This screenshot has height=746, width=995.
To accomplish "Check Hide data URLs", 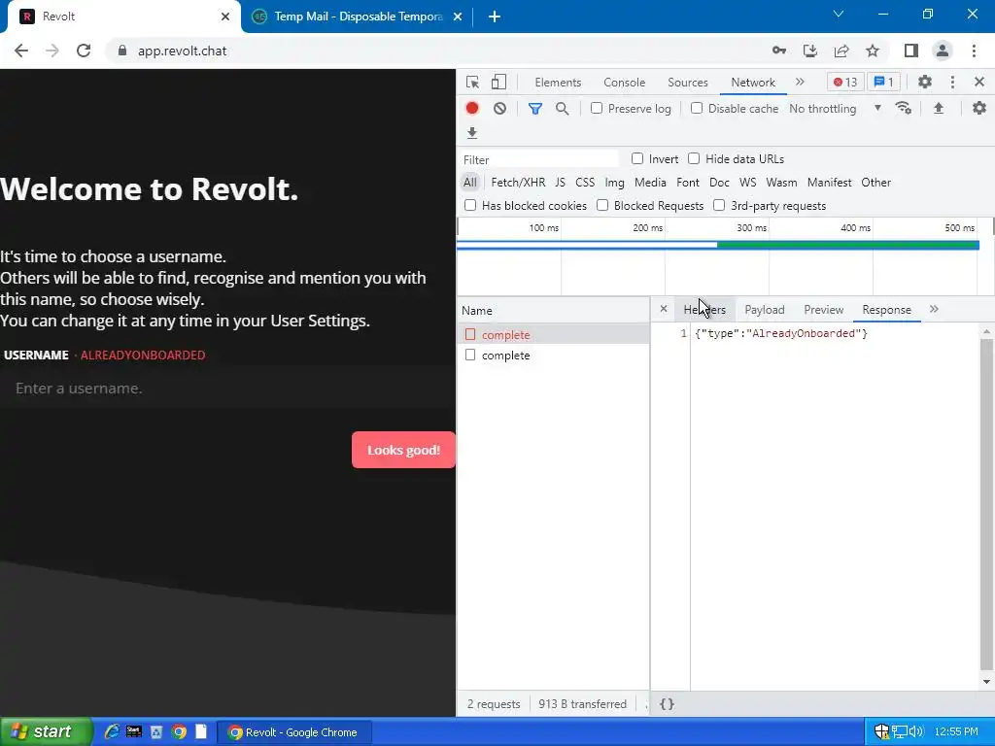I will tap(694, 158).
